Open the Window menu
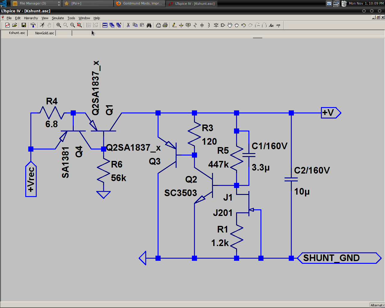The height and width of the screenshot is (308, 385). [84, 18]
